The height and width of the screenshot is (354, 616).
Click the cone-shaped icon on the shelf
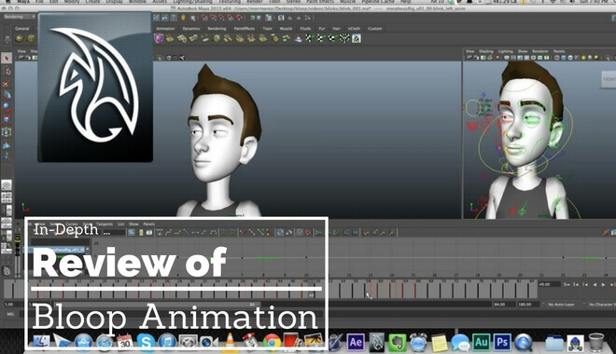coord(298,38)
